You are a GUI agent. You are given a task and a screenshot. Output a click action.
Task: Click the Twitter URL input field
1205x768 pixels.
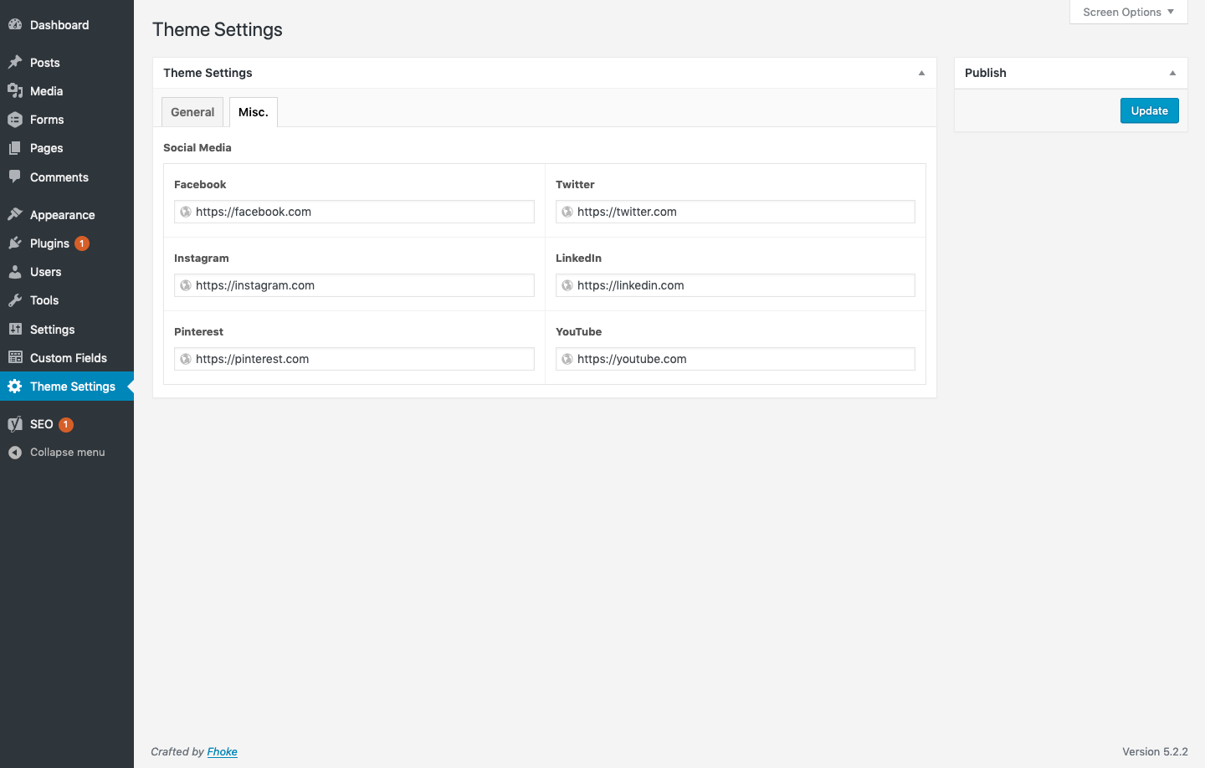click(736, 212)
